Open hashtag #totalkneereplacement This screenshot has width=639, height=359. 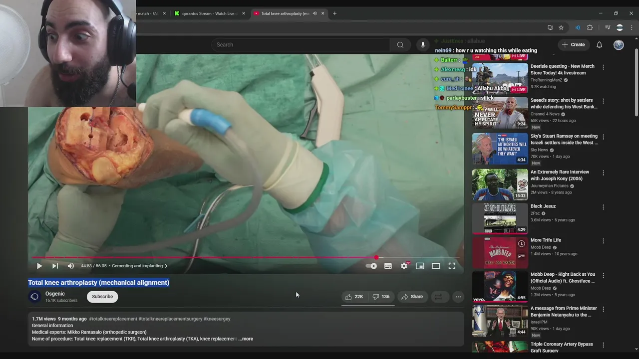113,319
